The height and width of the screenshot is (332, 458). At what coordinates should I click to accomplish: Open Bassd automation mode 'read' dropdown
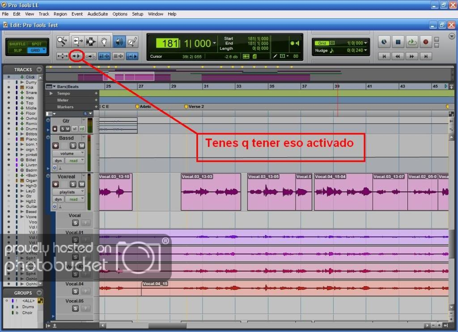click(x=75, y=160)
